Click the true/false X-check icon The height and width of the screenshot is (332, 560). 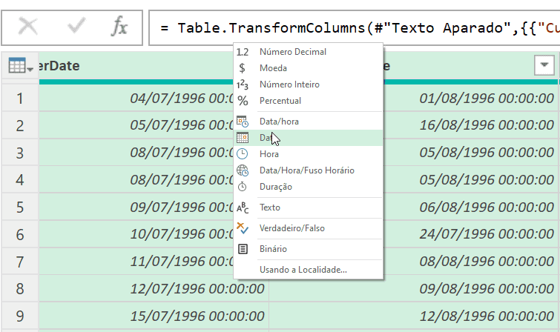point(243,228)
